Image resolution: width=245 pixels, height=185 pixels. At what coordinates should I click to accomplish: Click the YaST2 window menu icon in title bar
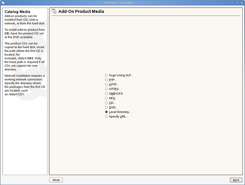[x=3, y=3]
